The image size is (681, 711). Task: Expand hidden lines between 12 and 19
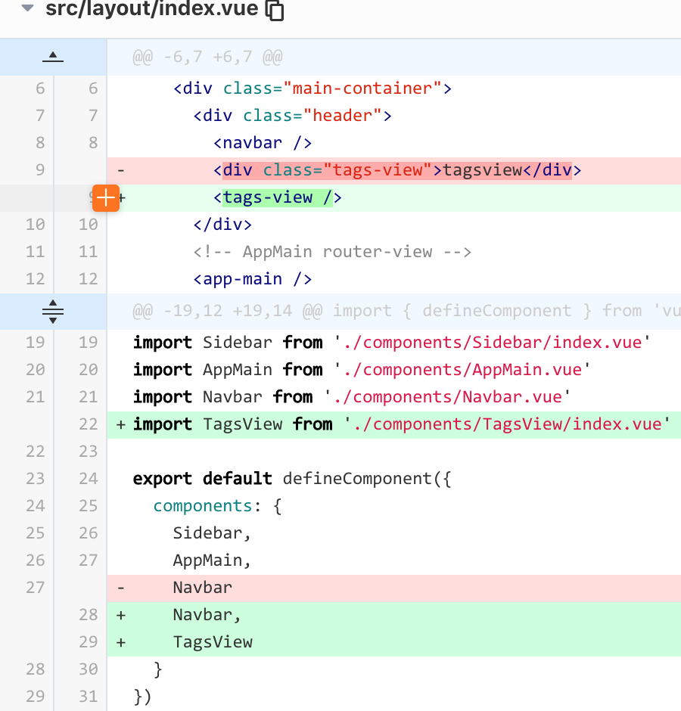pyautogui.click(x=53, y=311)
